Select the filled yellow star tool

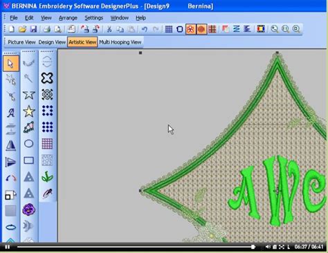(28, 111)
